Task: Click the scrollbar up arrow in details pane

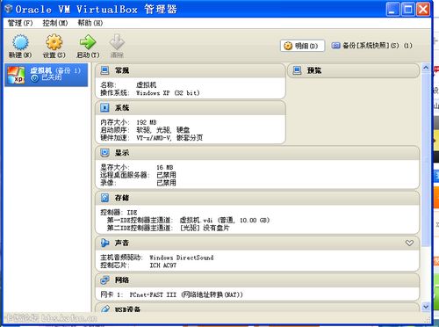Action: tap(426, 68)
